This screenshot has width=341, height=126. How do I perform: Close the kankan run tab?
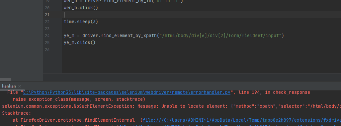click(x=20, y=86)
